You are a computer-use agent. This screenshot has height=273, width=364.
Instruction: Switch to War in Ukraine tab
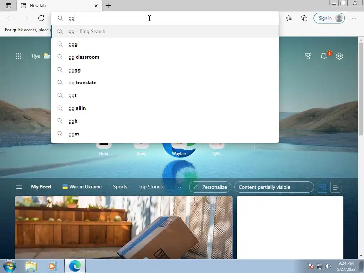coord(82,187)
